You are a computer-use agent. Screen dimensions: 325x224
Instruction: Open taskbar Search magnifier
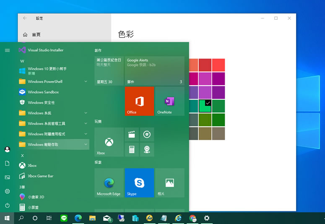(x=21, y=218)
